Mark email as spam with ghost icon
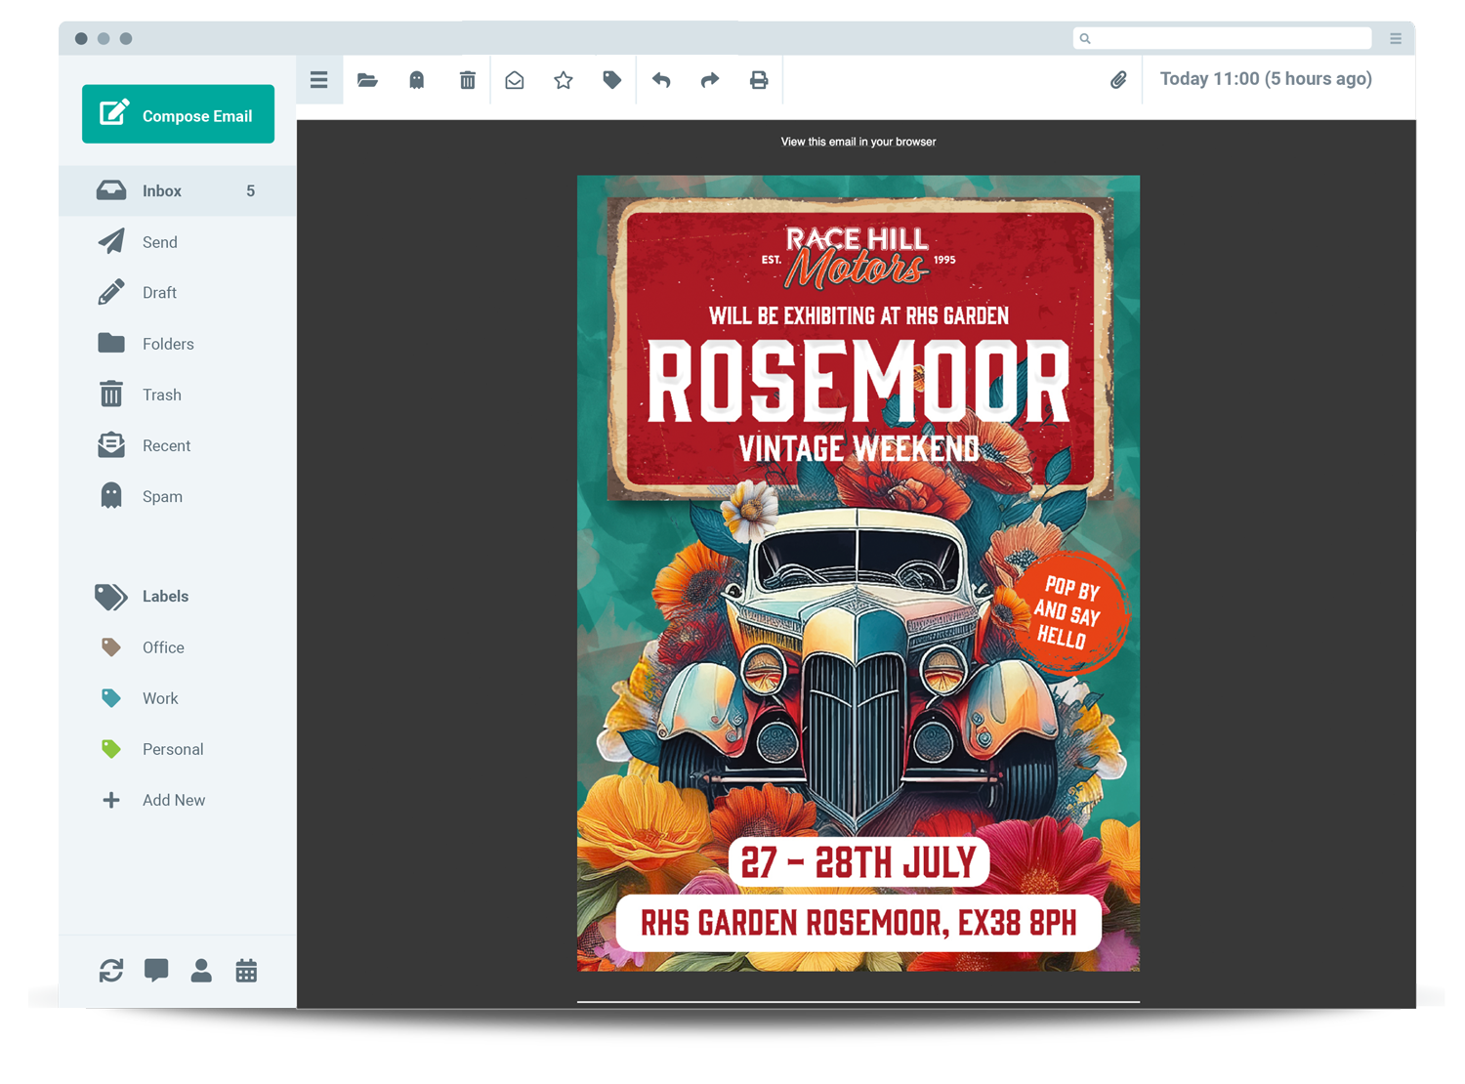Screen dimensions: 1465x1084 (416, 80)
